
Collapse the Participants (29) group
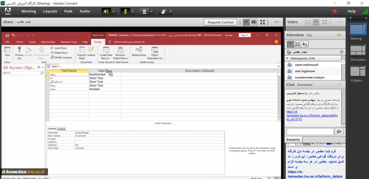coord(287,58)
